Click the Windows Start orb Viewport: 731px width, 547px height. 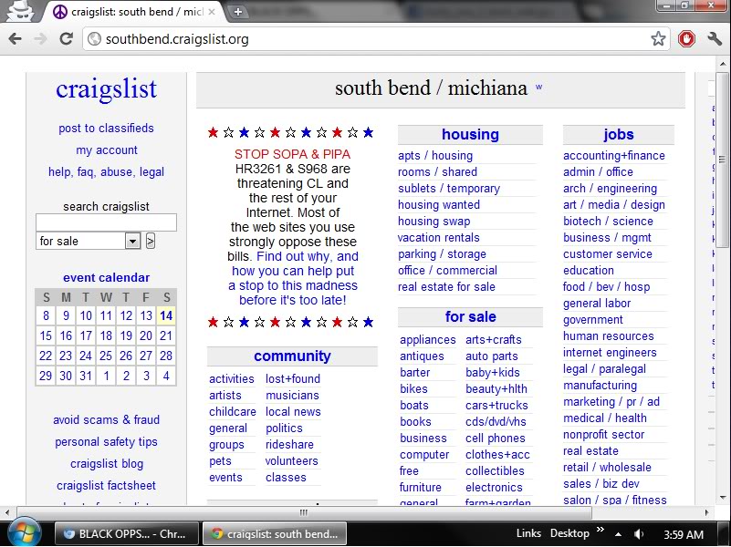(x=17, y=530)
